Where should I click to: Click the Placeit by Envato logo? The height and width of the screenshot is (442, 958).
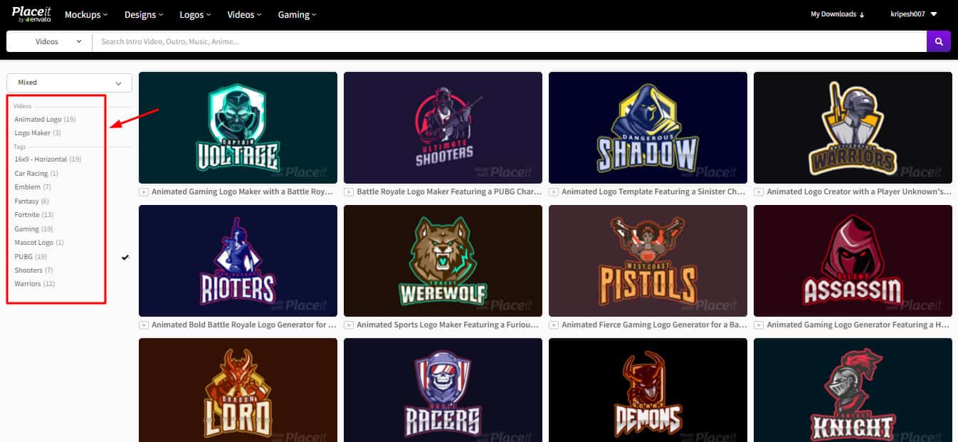(31, 14)
